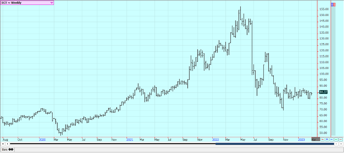
Task: Click the green dotted icon in bottom-right
Action: 336,139
